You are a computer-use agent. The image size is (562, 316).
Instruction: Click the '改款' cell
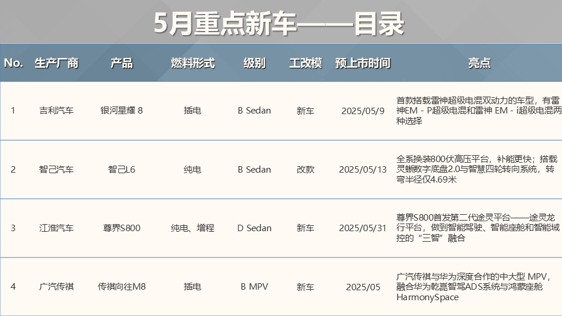coord(306,169)
